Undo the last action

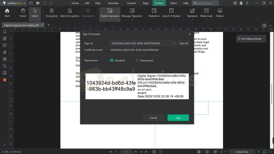click(45, 3)
